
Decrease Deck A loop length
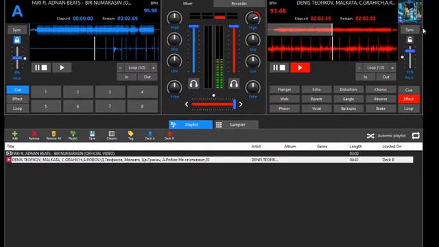coord(121,68)
